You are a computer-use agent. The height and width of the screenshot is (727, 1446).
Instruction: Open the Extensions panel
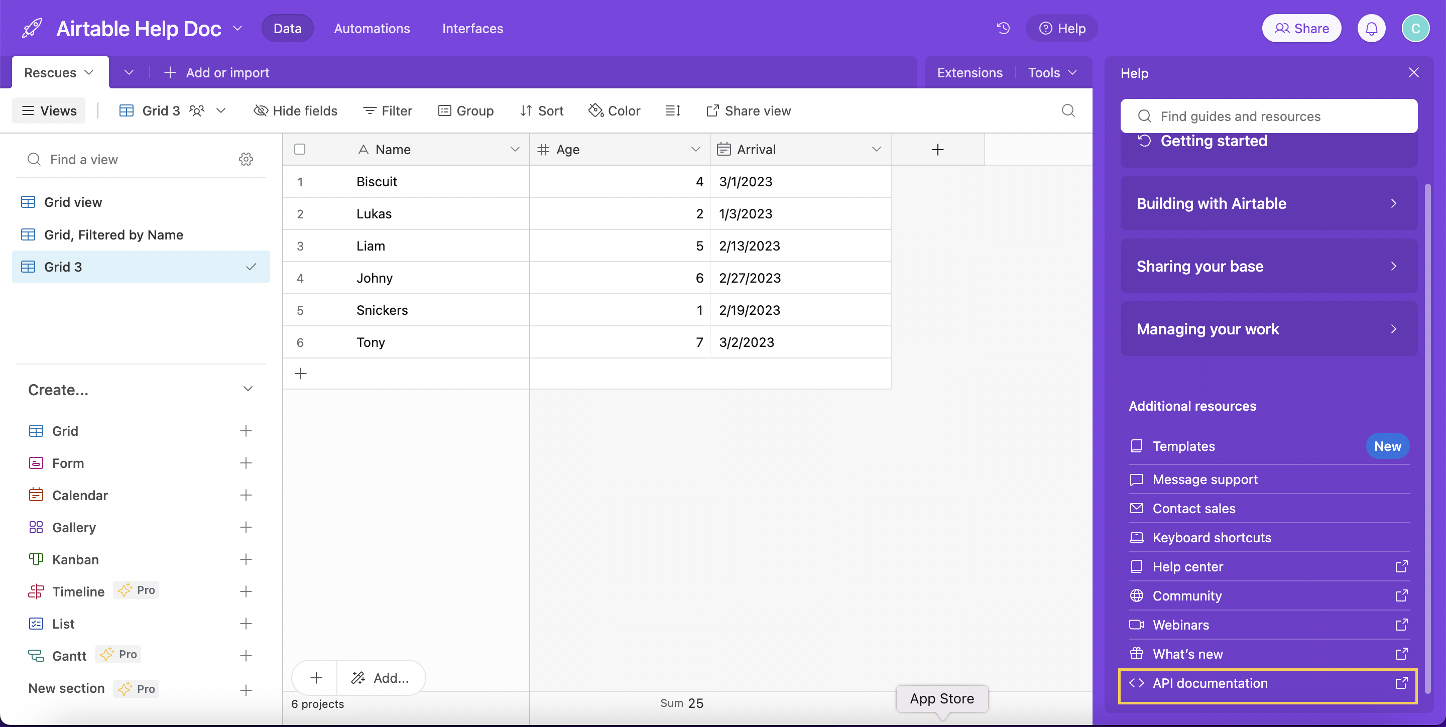click(x=970, y=72)
